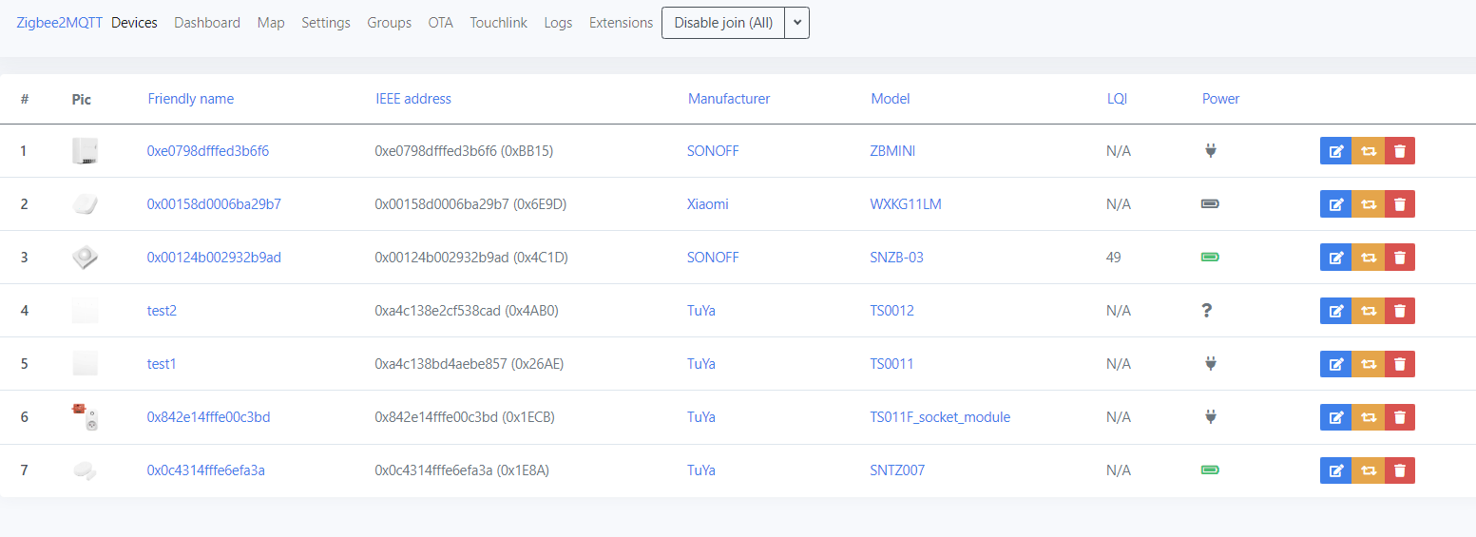Click the orange reconfigure icon for test1

point(1368,364)
